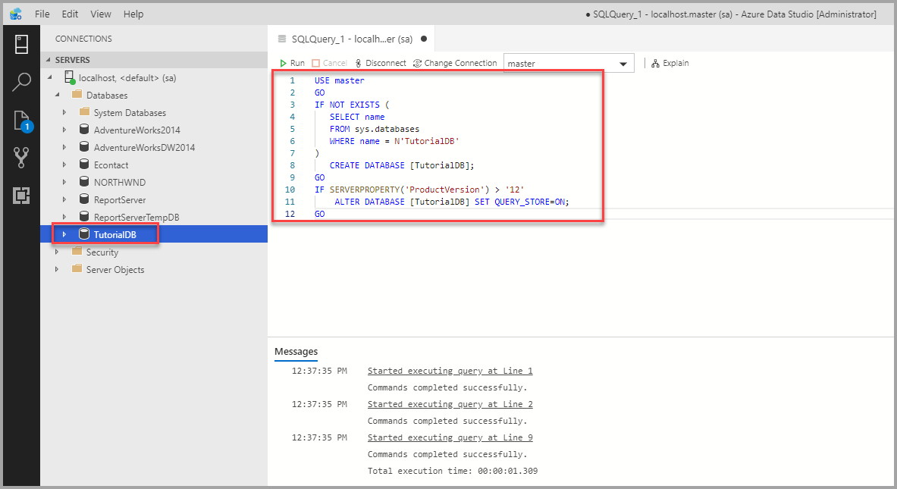Viewport: 897px width, 489px height.
Task: Click the Disconnect icon above the editor
Action: pos(381,63)
